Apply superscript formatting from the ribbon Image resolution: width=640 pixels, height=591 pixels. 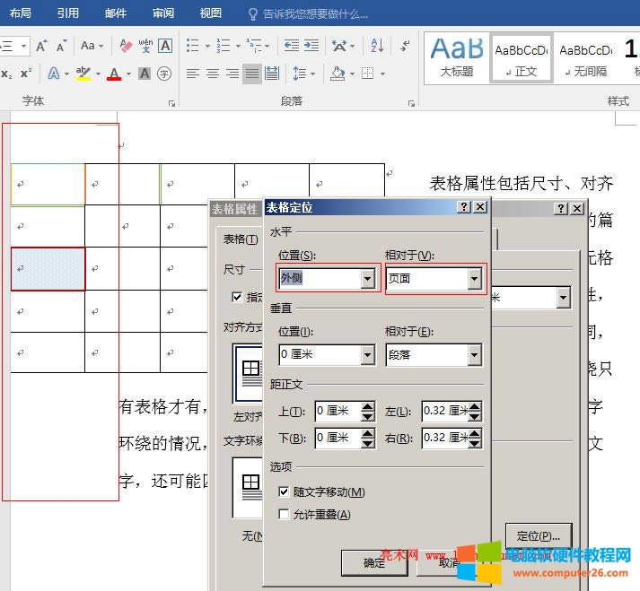pyautogui.click(x=25, y=74)
